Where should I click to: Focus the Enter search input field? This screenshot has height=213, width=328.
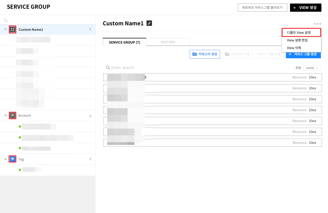[x=137, y=68]
